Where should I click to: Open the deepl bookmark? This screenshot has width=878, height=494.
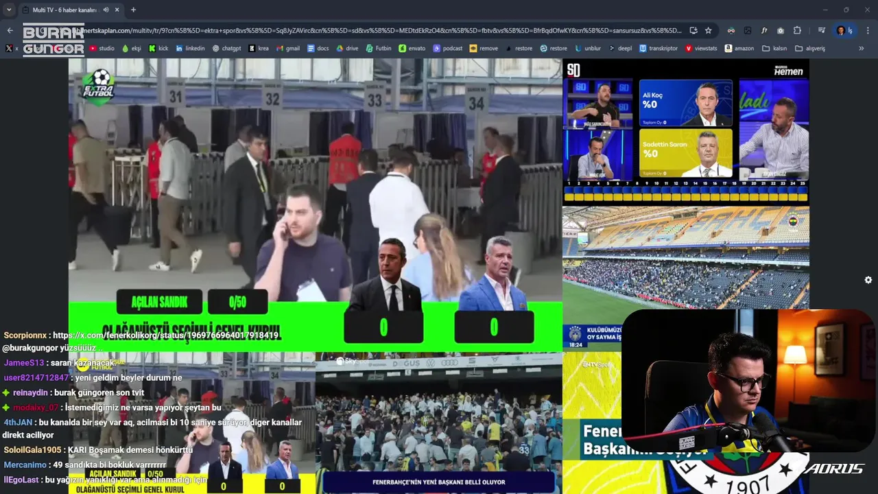pyautogui.click(x=620, y=49)
